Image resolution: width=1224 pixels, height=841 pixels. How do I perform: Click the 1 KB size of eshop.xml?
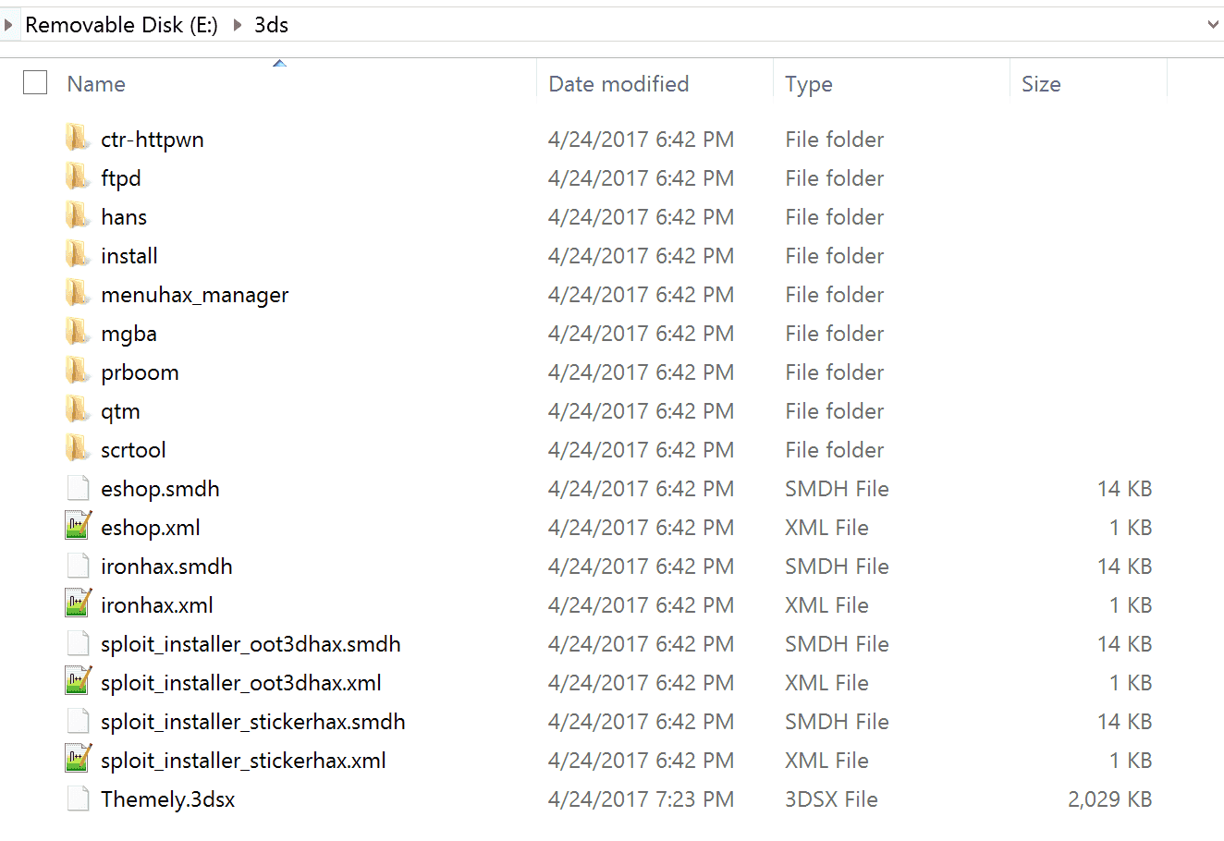point(1131,528)
